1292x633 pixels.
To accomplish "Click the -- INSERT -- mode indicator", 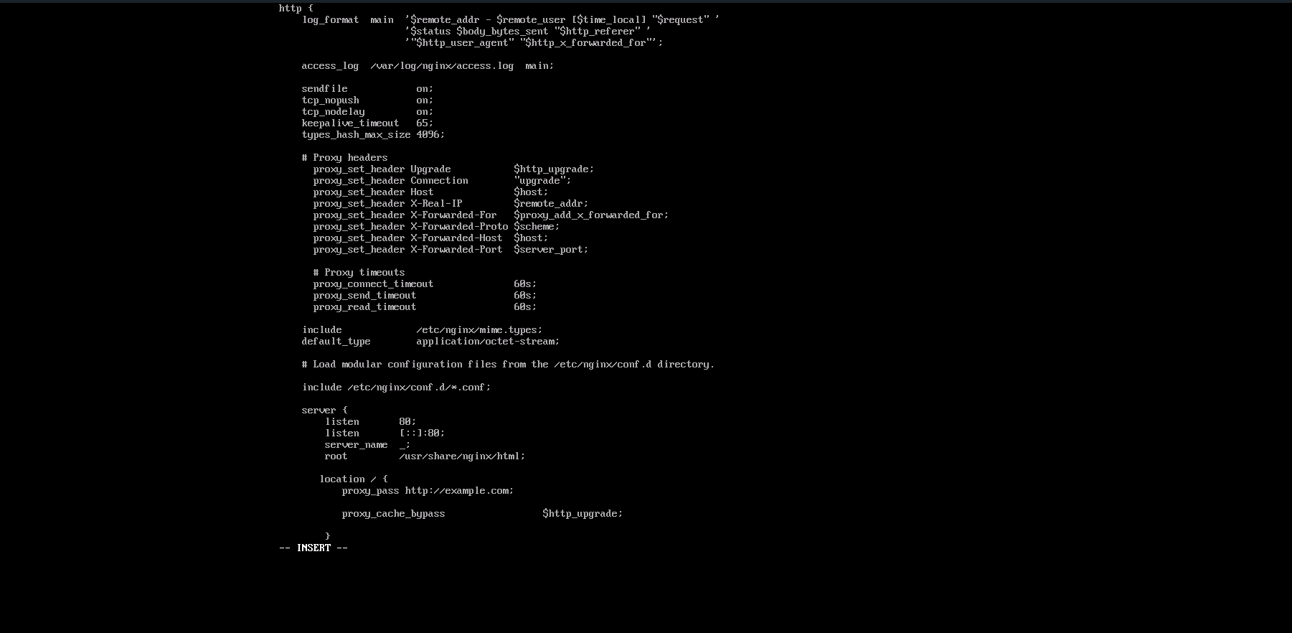I will (x=313, y=548).
